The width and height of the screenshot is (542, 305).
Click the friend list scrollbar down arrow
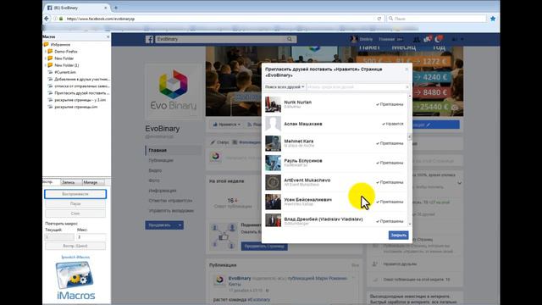click(410, 224)
